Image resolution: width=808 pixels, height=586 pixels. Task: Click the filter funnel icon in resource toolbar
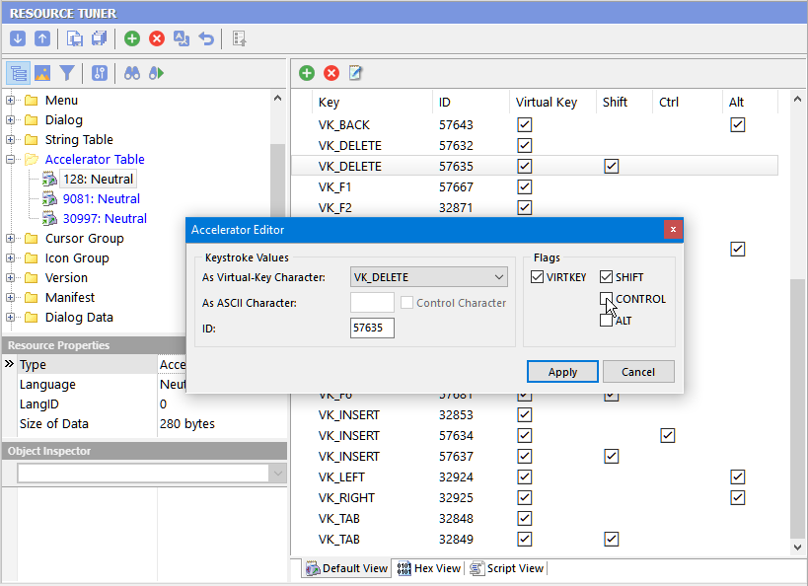(x=66, y=73)
